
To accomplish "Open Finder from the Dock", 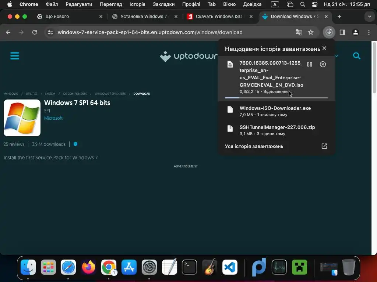I will pos(28,267).
